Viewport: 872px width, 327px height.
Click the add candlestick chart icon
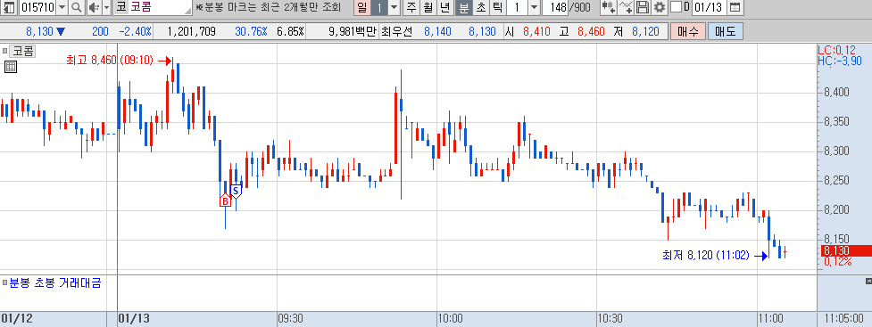609,8
